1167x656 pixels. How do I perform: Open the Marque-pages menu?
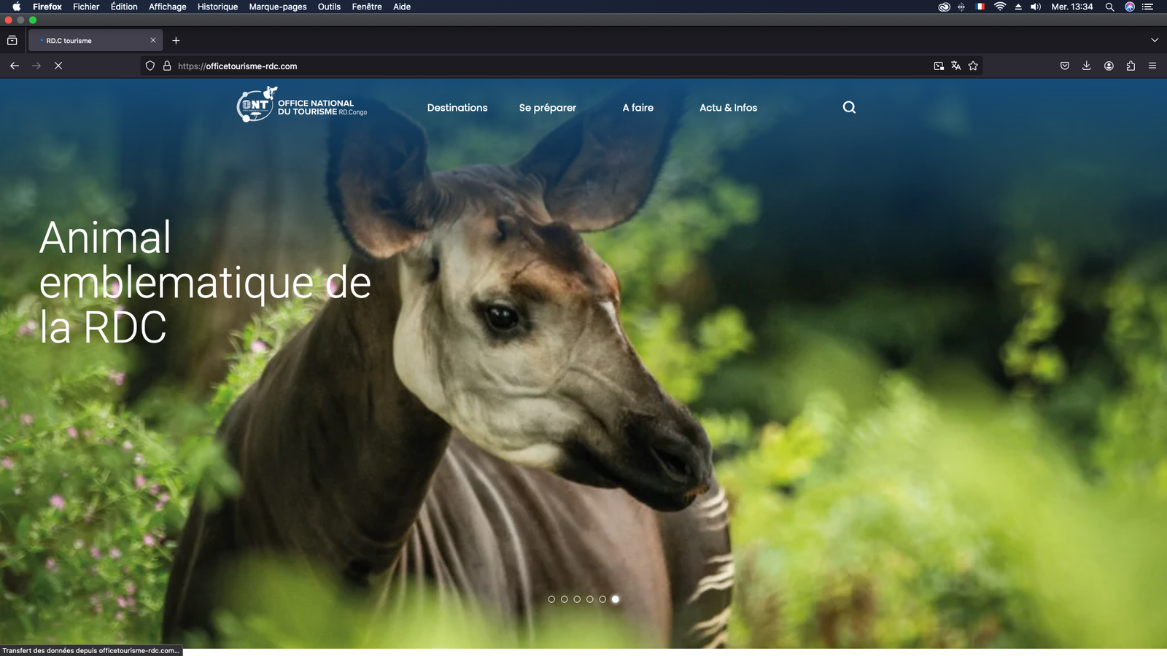278,7
